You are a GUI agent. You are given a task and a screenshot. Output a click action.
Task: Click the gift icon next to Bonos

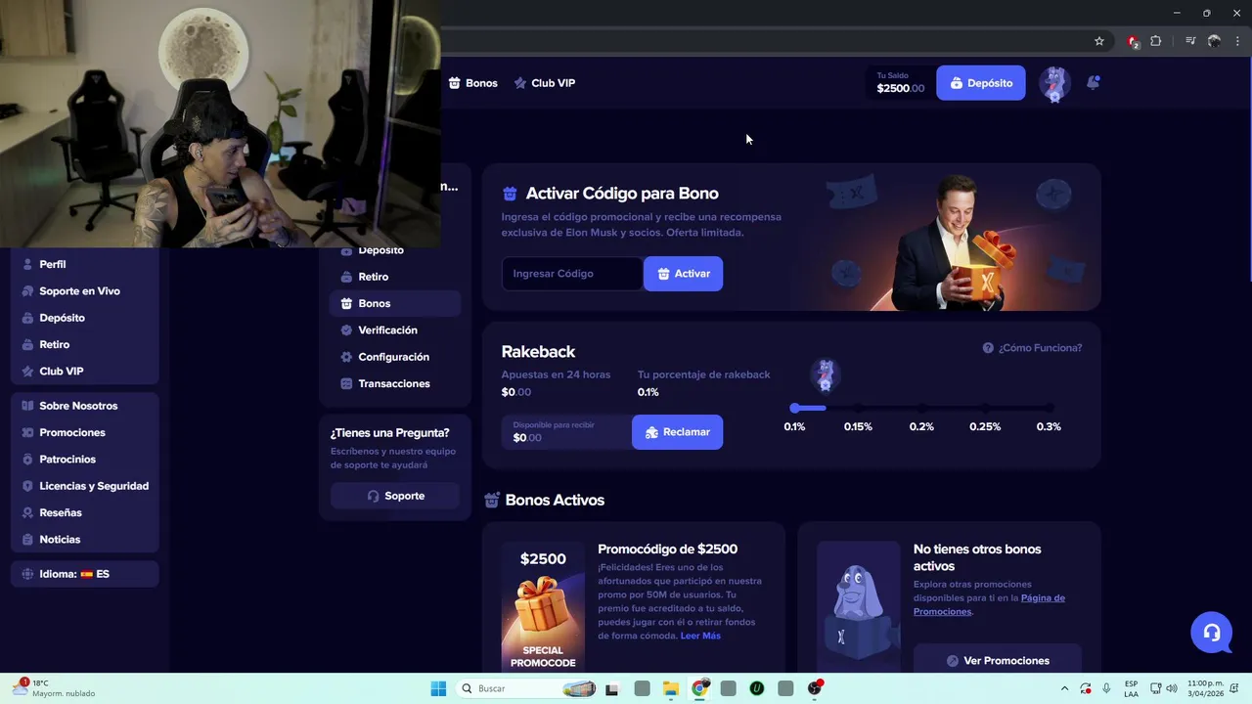[346, 303]
